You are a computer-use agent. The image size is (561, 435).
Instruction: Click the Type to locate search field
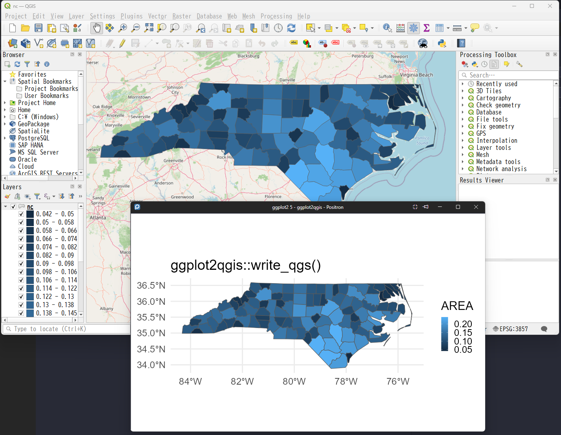coord(67,329)
